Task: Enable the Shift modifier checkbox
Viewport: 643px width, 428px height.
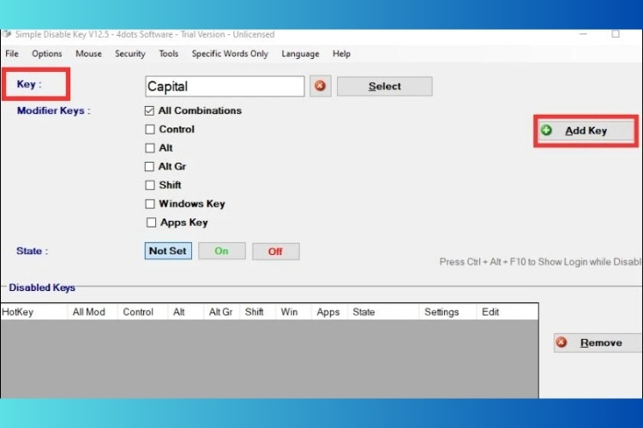Action: tap(150, 185)
